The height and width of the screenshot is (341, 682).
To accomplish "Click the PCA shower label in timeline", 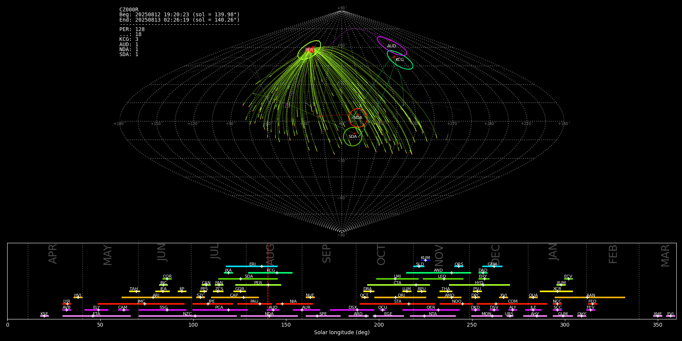I will click(x=219, y=308).
